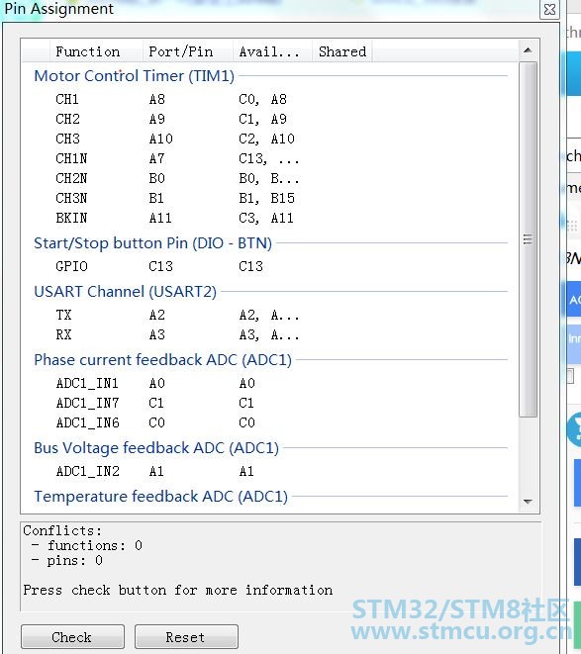Click available pins 'C3, A11' cell

(266, 218)
